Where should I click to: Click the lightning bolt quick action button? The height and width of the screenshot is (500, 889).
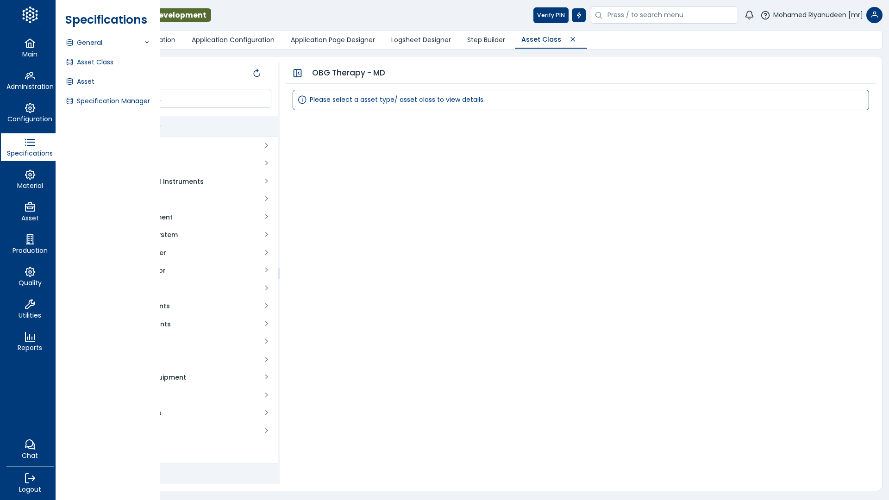tap(578, 15)
